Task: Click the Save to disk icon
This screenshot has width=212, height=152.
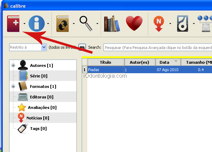Action: pos(182,24)
